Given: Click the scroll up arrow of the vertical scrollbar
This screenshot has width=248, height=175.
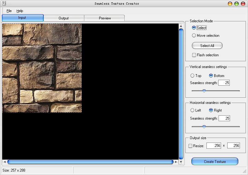Looking at the screenshot, I should click(x=181, y=26).
